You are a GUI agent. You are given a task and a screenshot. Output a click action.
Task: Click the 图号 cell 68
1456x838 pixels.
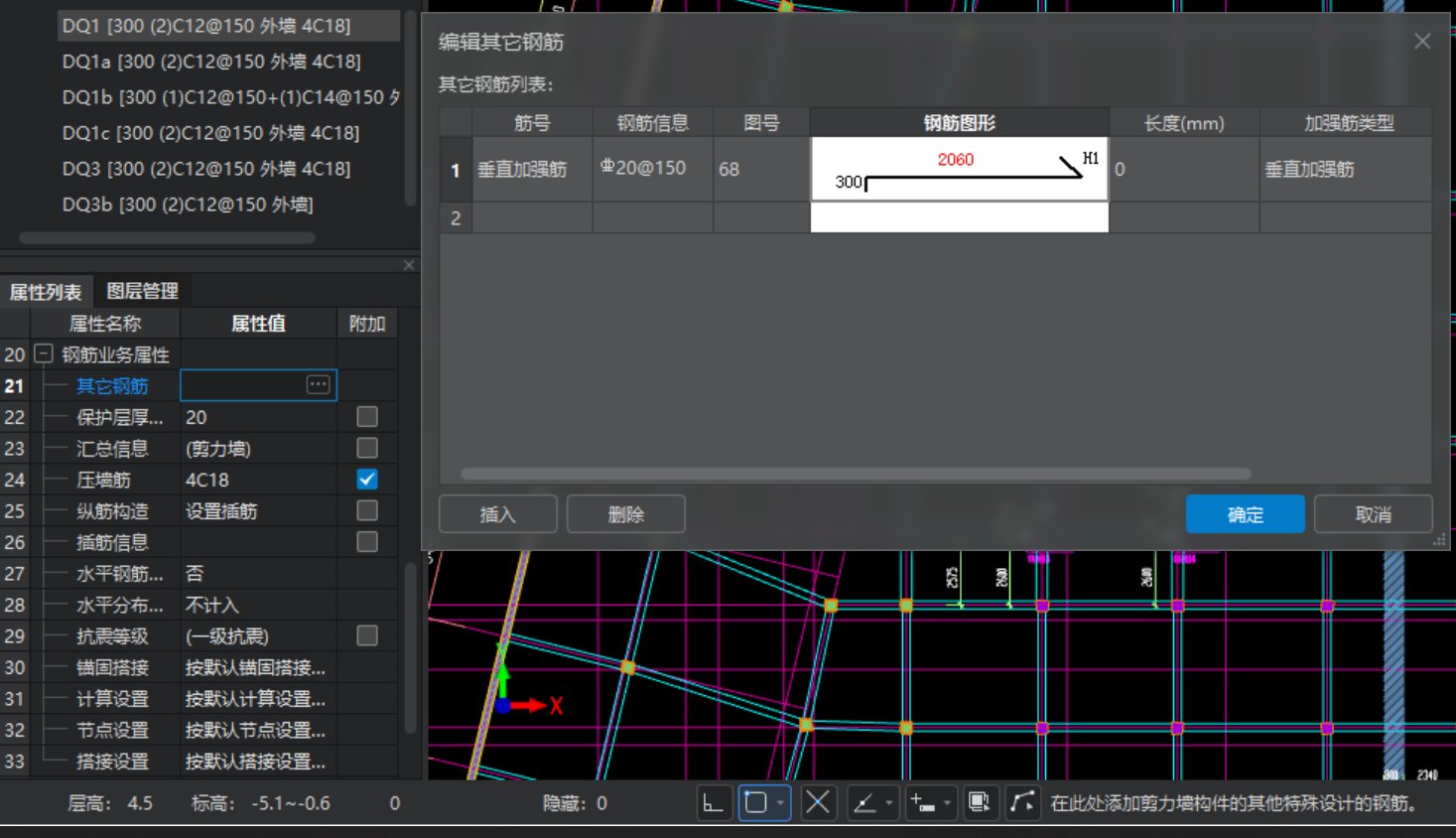coord(761,170)
